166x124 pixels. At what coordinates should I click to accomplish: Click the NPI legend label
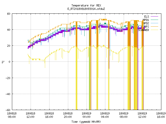pos(147,27)
